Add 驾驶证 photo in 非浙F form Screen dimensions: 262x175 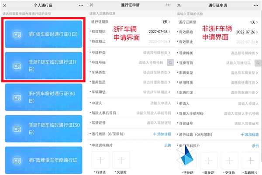coord(209,161)
